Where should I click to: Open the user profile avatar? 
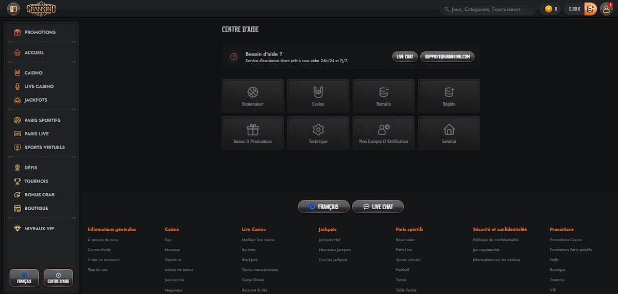tap(606, 9)
